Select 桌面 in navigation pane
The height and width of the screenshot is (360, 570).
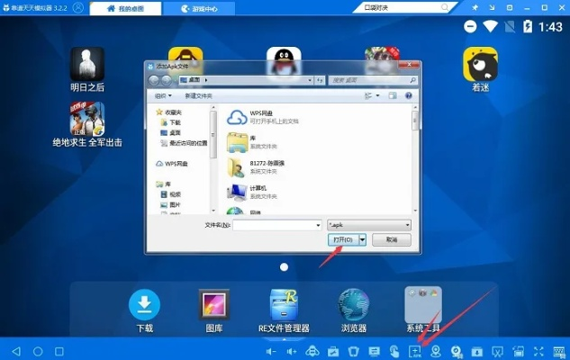click(171, 132)
